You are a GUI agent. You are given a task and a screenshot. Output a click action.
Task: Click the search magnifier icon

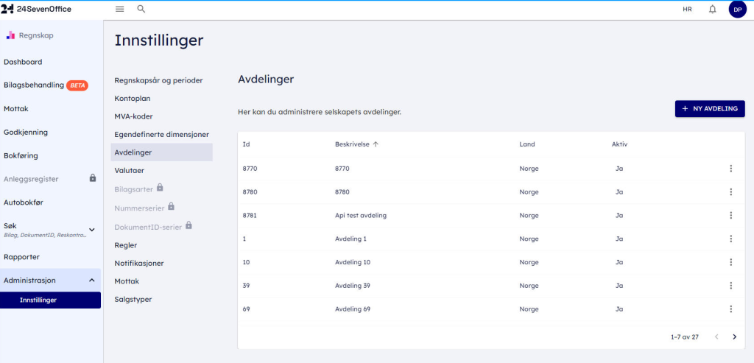point(141,10)
